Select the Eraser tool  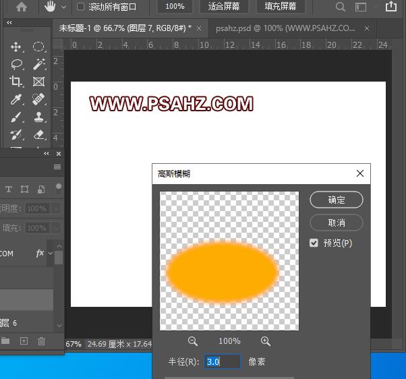click(39, 135)
